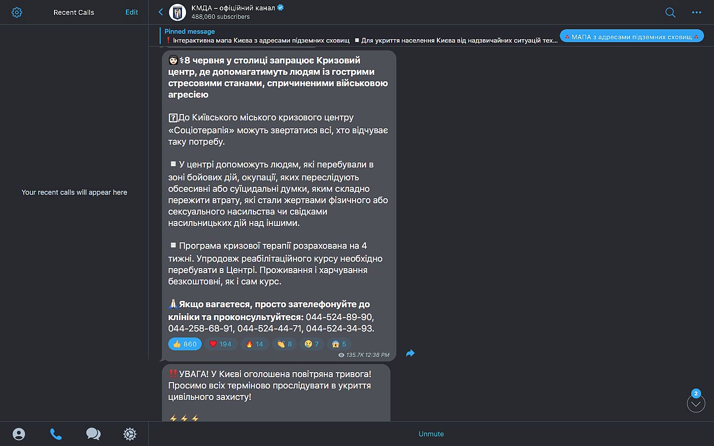714x446 pixels.
Task: Open the Contacts tab
Action: coord(19,434)
